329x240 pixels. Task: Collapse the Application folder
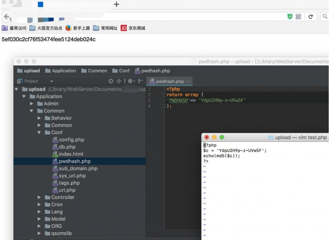click(x=24, y=97)
